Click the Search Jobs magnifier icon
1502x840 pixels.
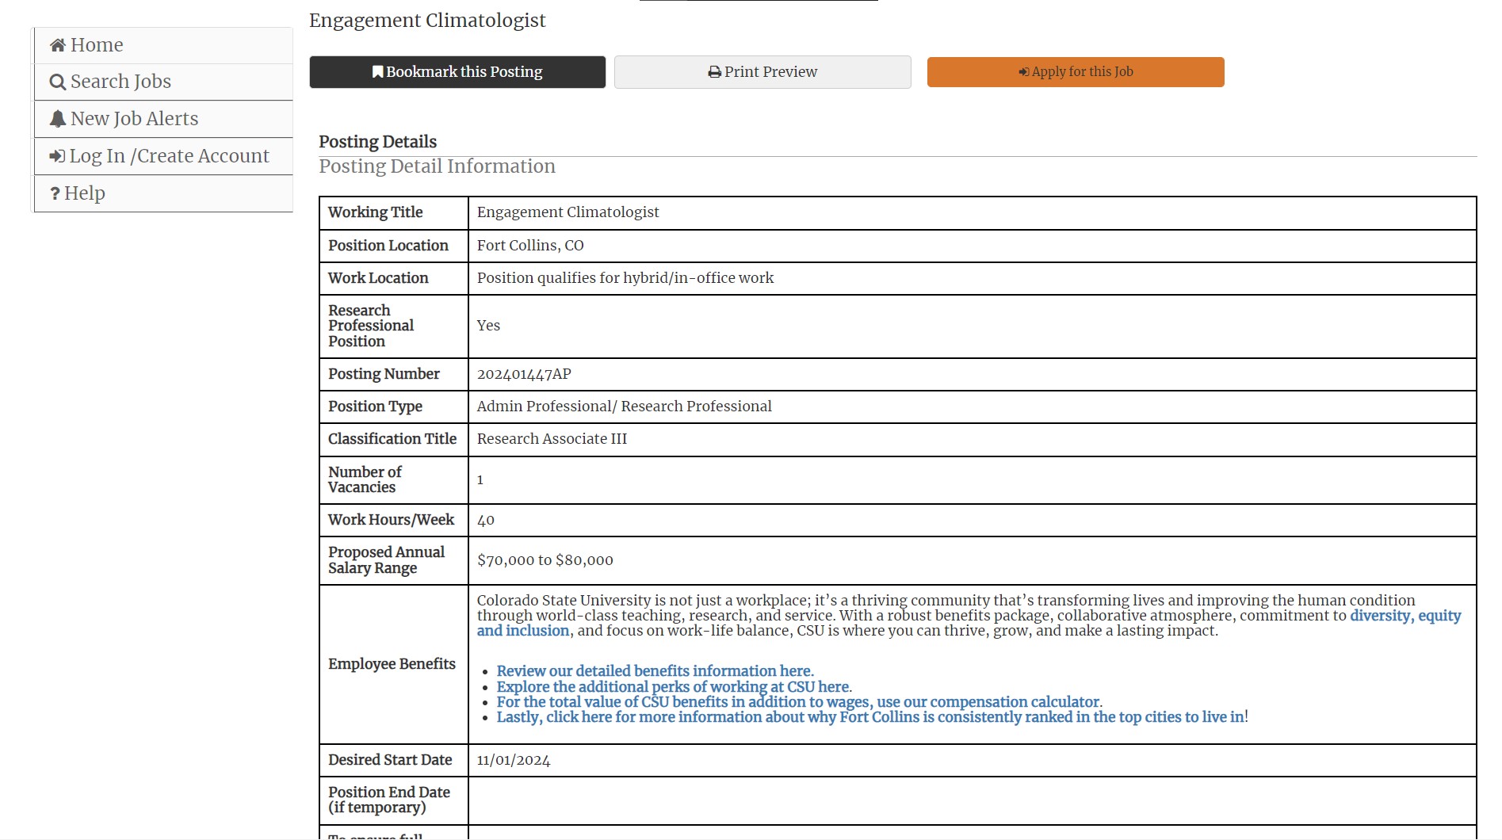57,82
